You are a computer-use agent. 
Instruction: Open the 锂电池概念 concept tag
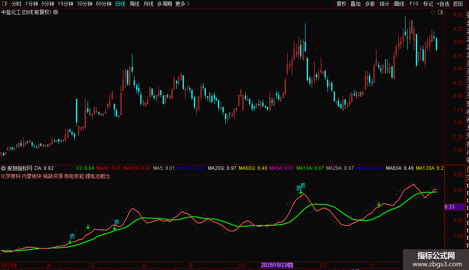[98, 176]
